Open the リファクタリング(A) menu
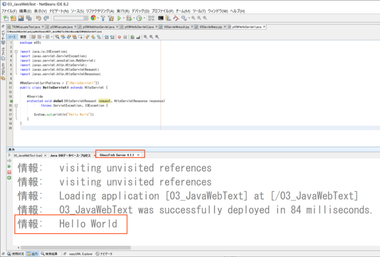380x257 pixels. 100,11
